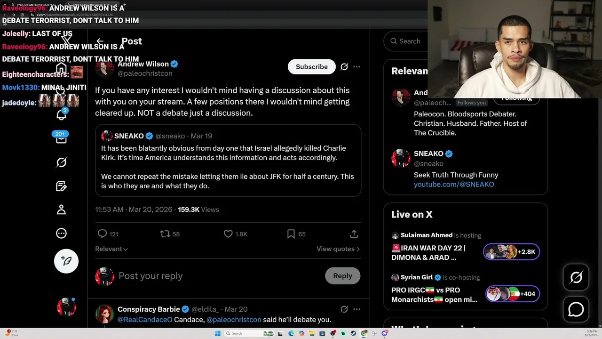Repost the post with 58 reposts
Image resolution: width=602 pixels, height=339 pixels.
tap(170, 234)
